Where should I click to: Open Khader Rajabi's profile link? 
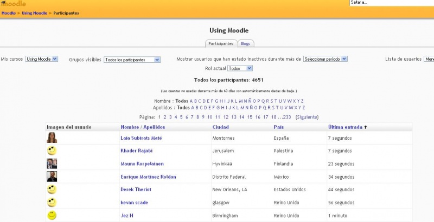pyautogui.click(x=137, y=151)
